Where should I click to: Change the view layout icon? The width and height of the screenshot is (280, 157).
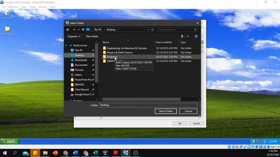pos(183,36)
